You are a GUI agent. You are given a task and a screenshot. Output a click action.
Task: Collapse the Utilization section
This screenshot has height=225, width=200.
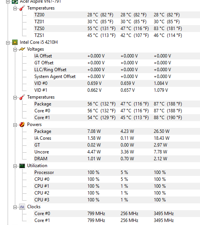(15, 166)
